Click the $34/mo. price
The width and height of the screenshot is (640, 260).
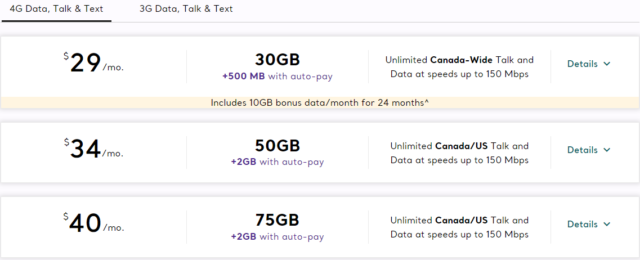click(93, 150)
